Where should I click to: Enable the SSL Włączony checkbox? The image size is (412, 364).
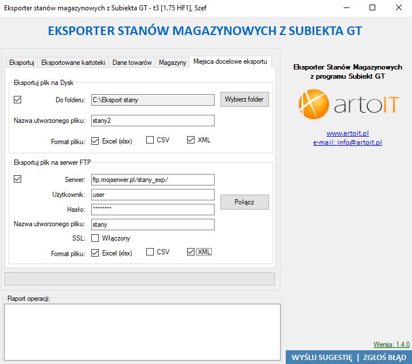pyautogui.click(x=95, y=238)
